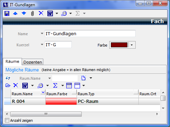Open folder icon in rooms toolbar

click(x=8, y=86)
